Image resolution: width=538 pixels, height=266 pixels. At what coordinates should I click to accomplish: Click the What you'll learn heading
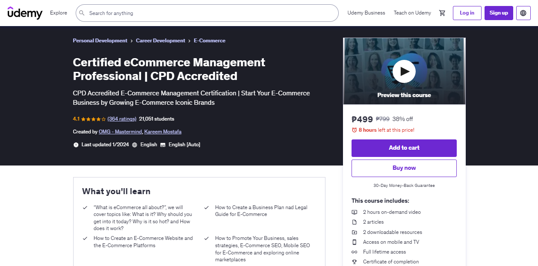point(116,191)
